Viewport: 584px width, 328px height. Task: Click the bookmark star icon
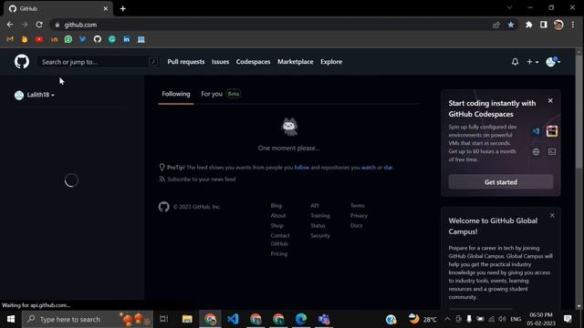511,25
